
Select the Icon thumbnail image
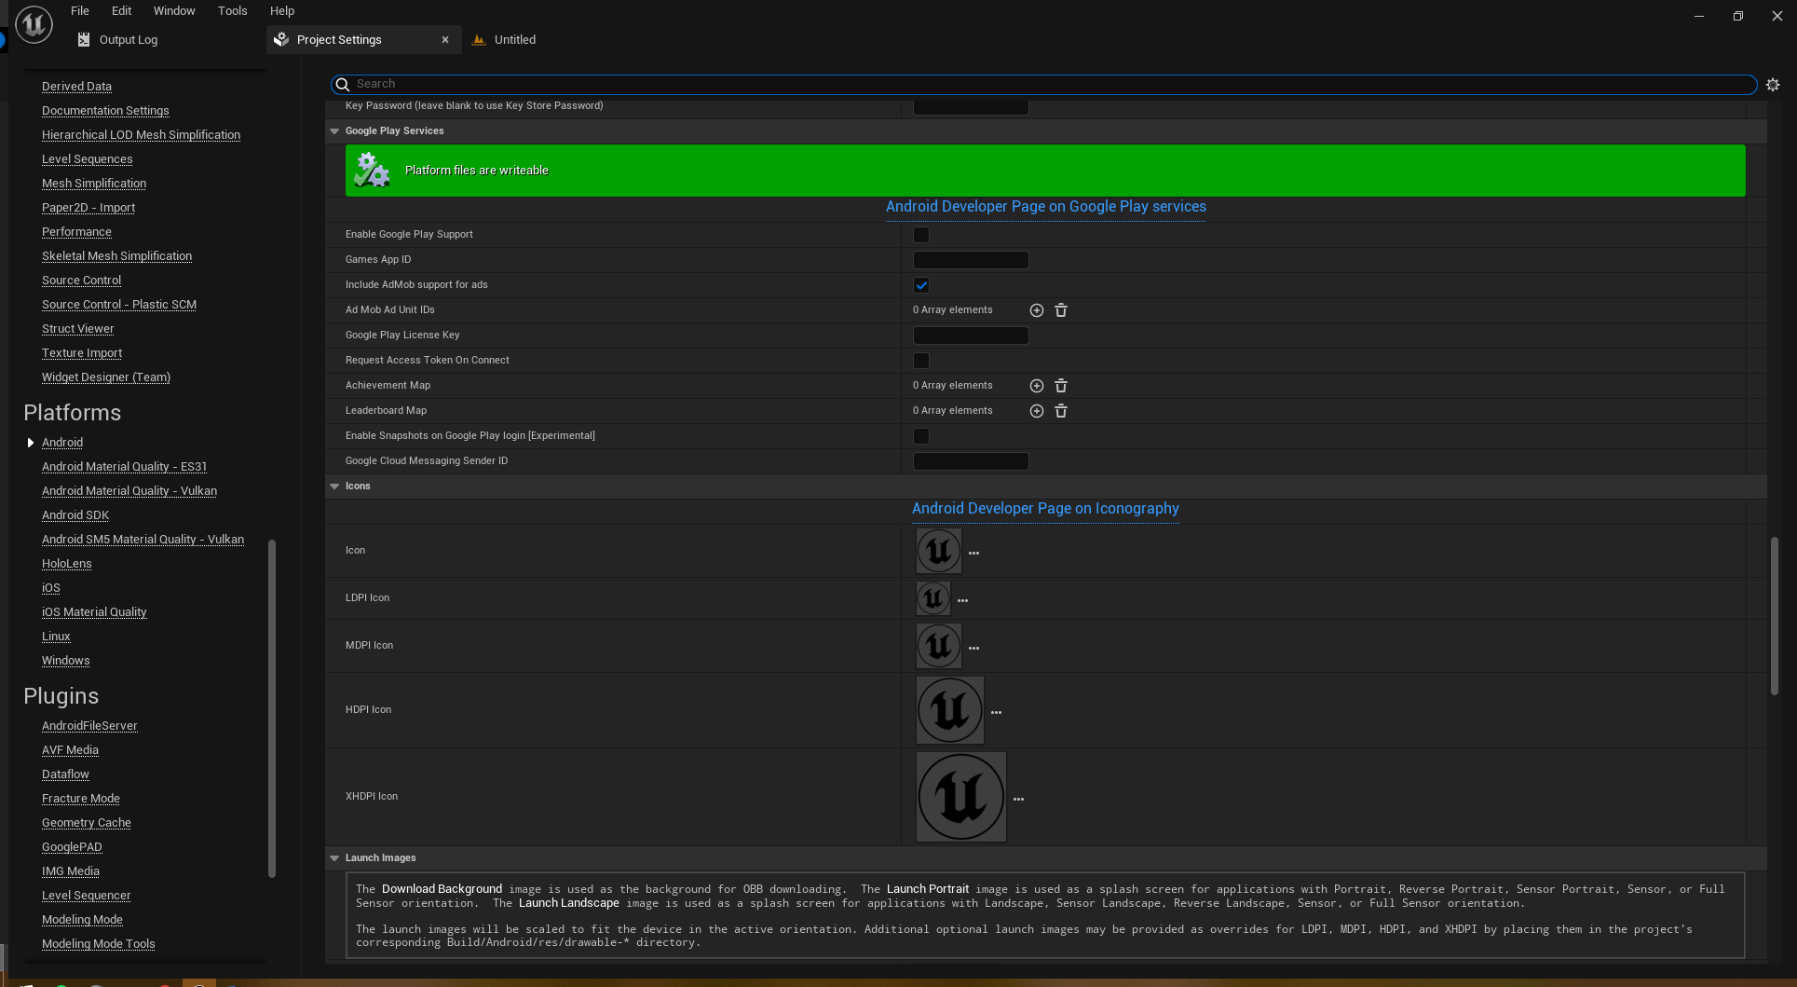click(938, 551)
